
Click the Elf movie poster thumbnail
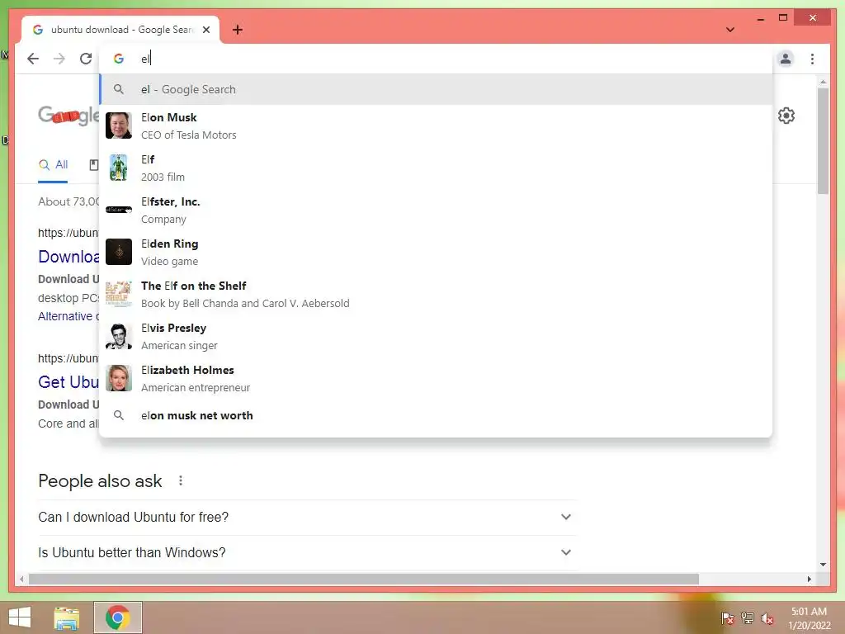click(119, 168)
